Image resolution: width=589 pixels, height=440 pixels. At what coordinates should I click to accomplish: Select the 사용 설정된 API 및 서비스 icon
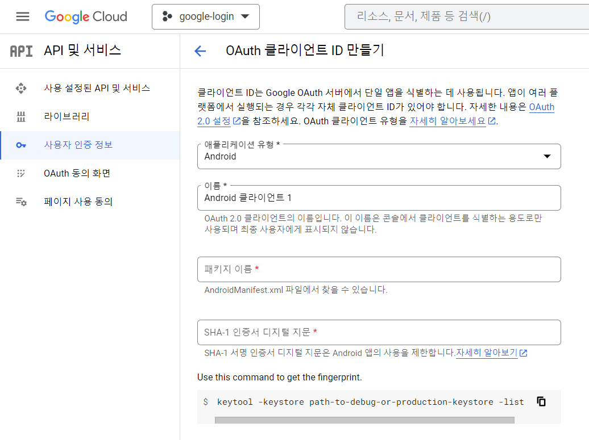click(x=21, y=88)
